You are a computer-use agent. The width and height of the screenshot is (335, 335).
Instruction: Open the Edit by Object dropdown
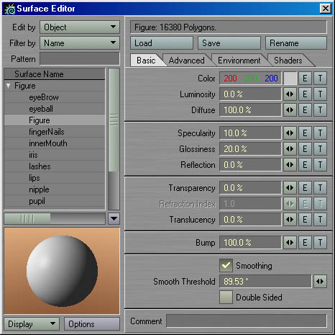click(80, 27)
